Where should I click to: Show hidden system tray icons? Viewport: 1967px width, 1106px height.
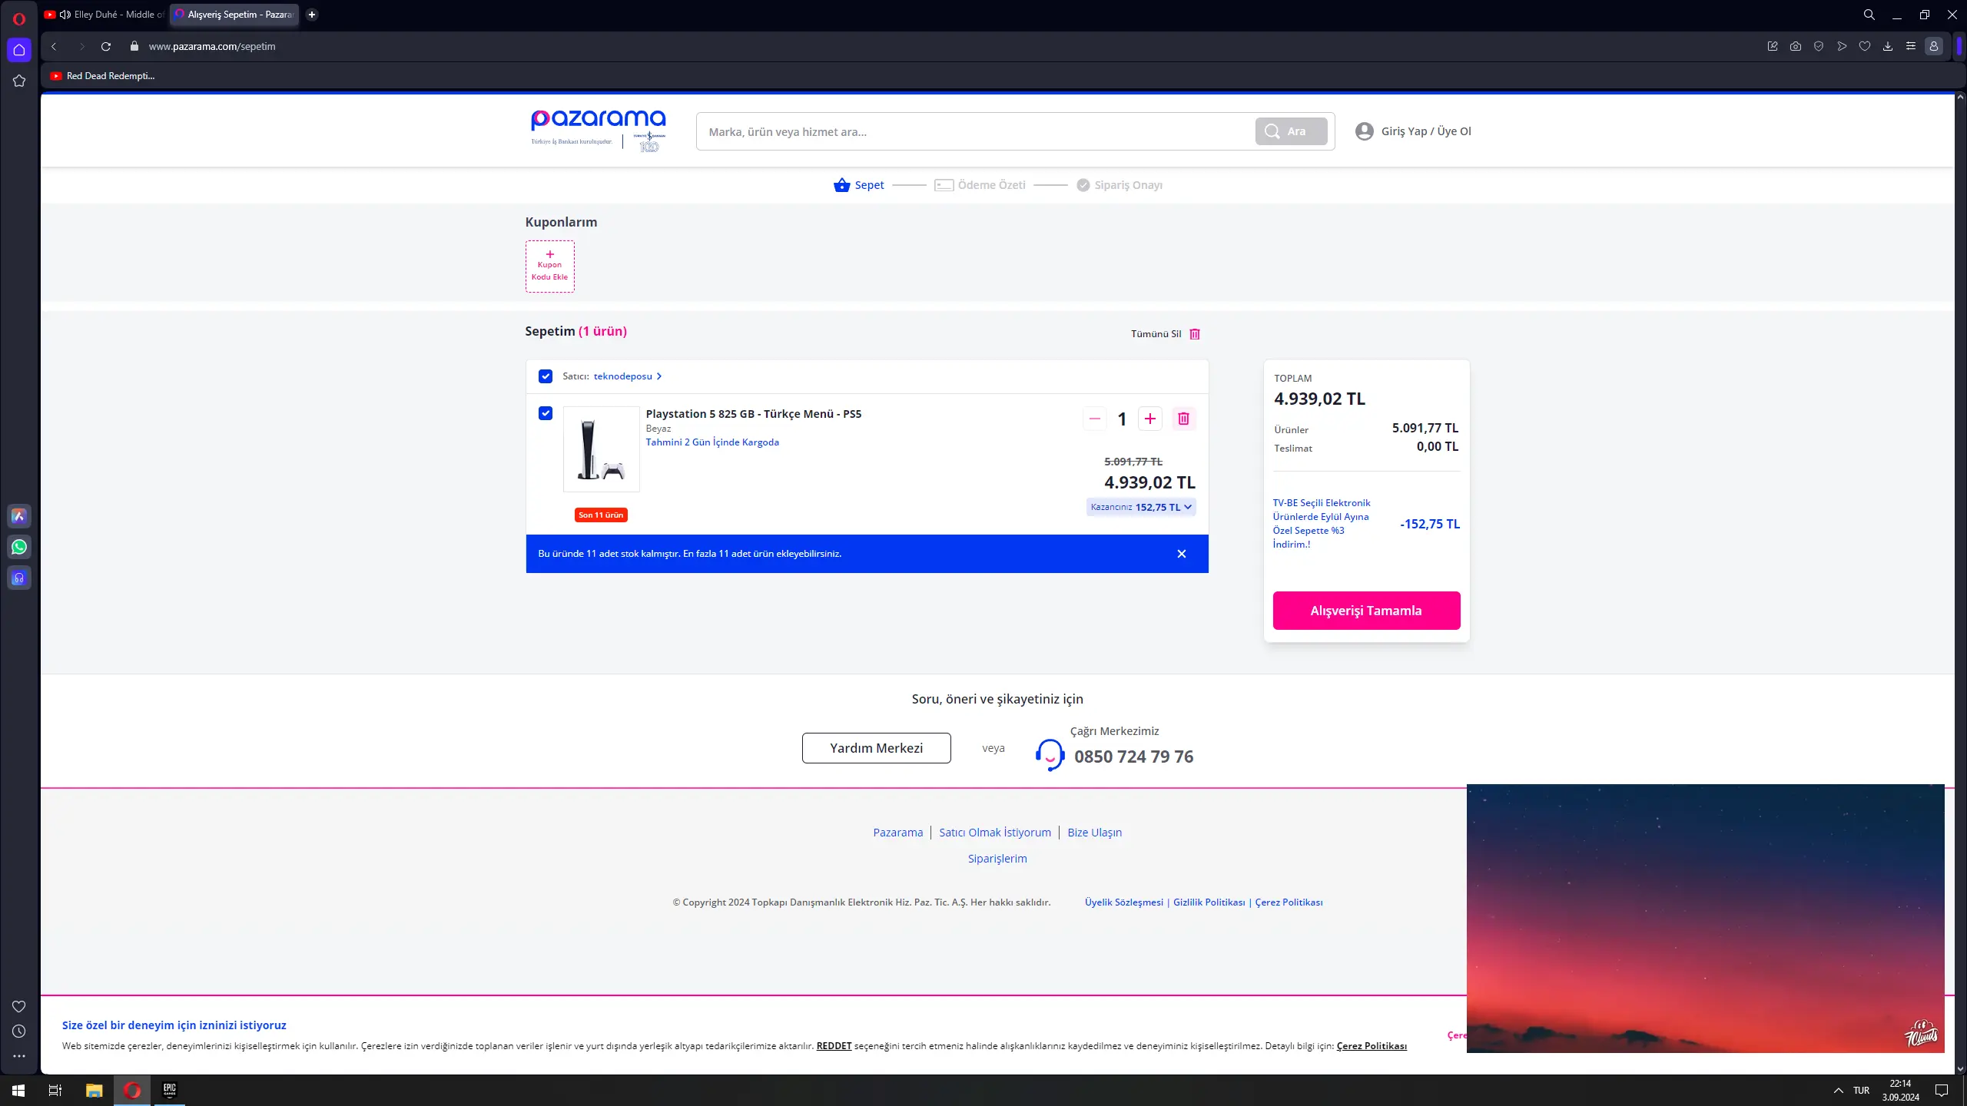pos(1838,1090)
